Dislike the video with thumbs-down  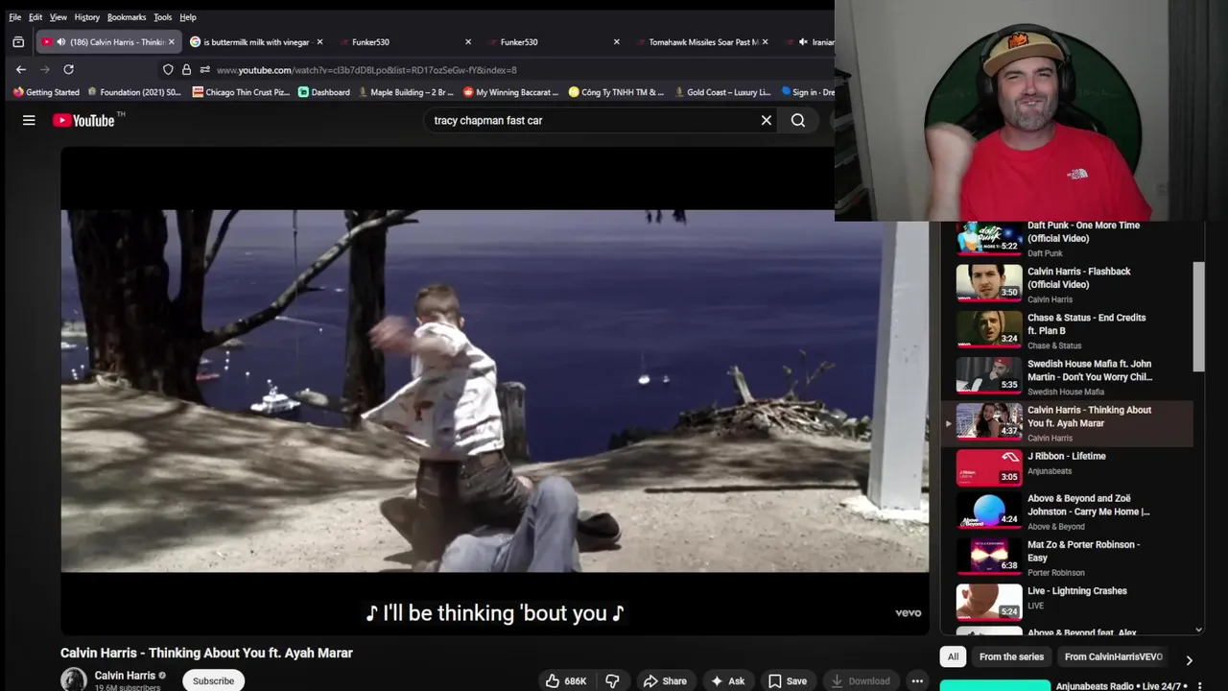(612, 680)
